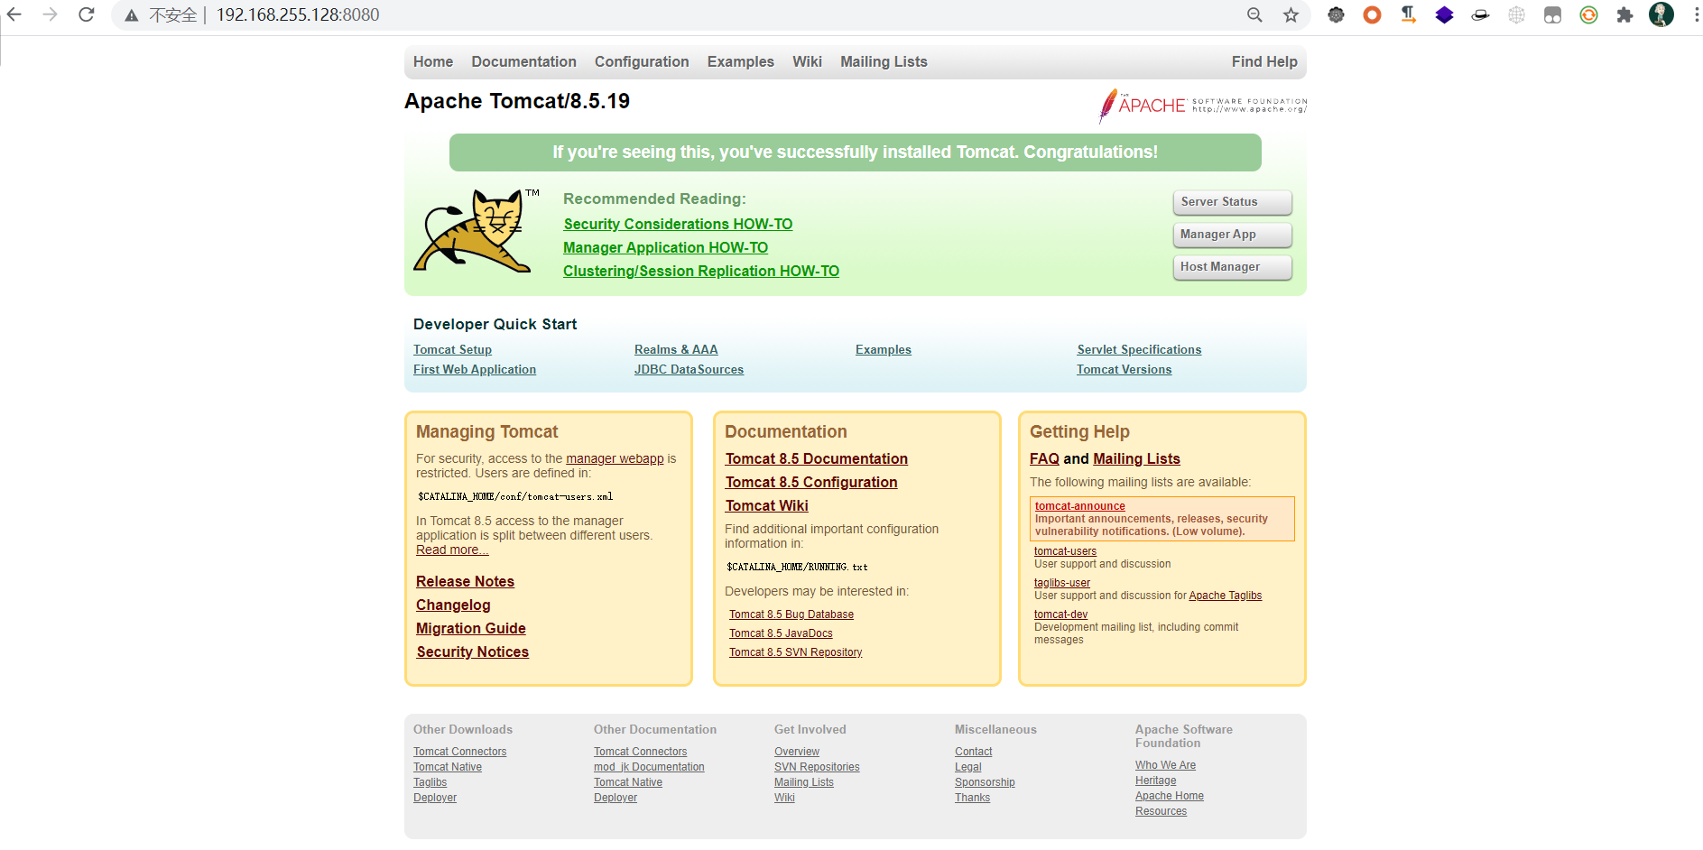Open the Realms & AAA link
Screen dimensions: 1703x850
[676, 349]
